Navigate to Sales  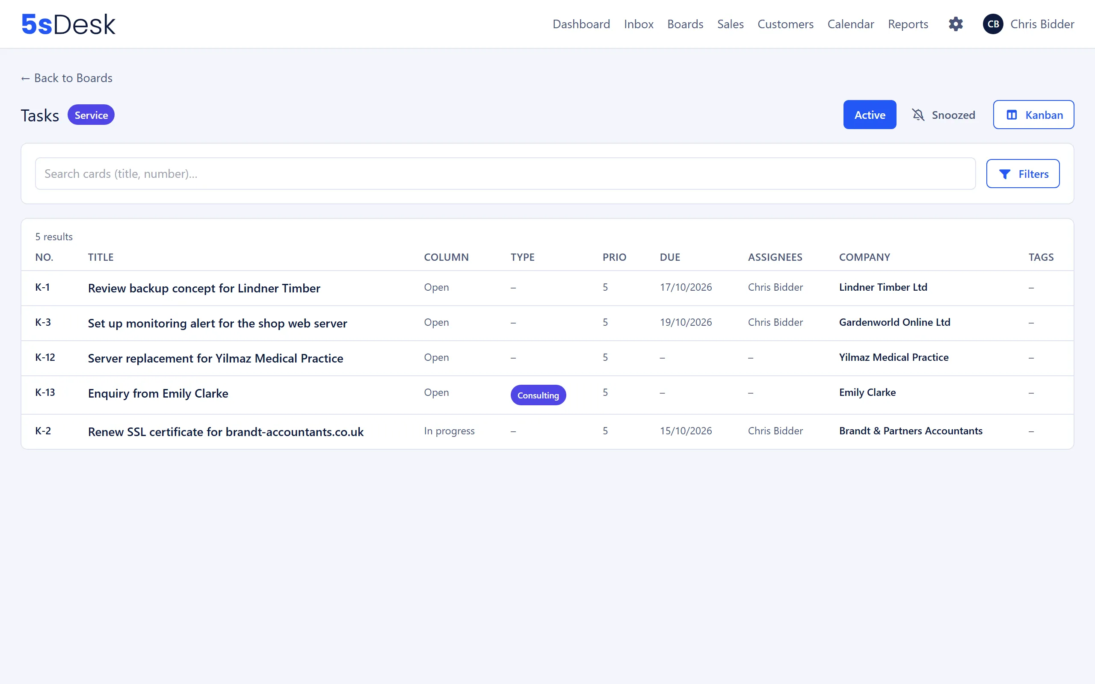point(730,24)
